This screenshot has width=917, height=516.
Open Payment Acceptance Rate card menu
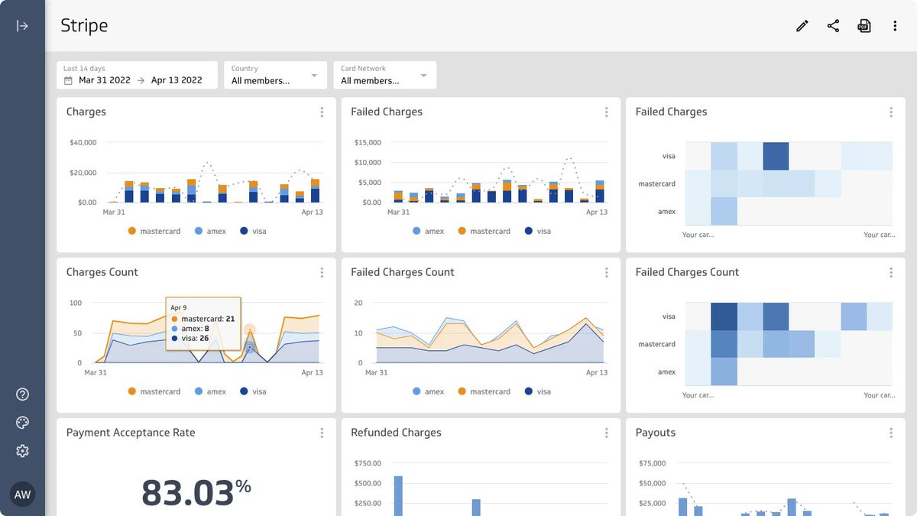(322, 433)
